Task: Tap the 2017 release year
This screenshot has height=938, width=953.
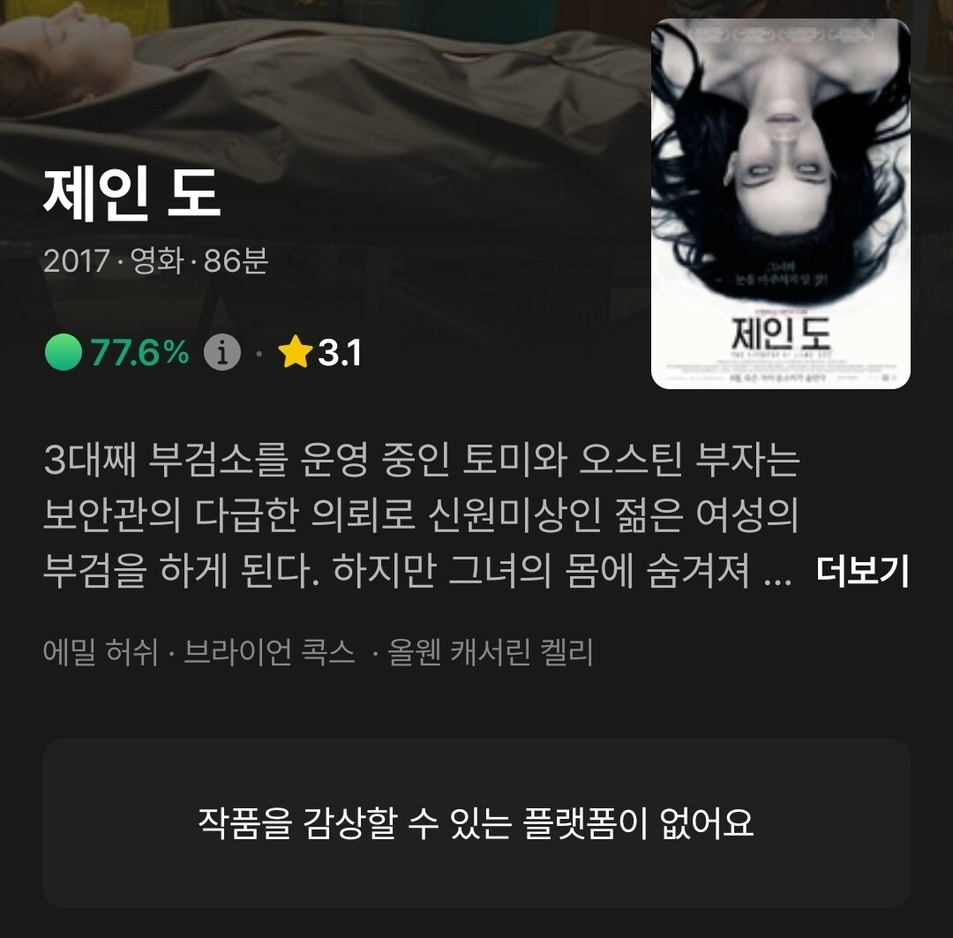Action: [76, 261]
